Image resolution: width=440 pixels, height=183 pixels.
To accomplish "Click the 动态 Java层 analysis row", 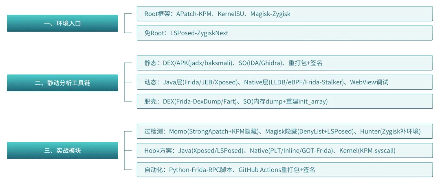I will click(284, 82).
